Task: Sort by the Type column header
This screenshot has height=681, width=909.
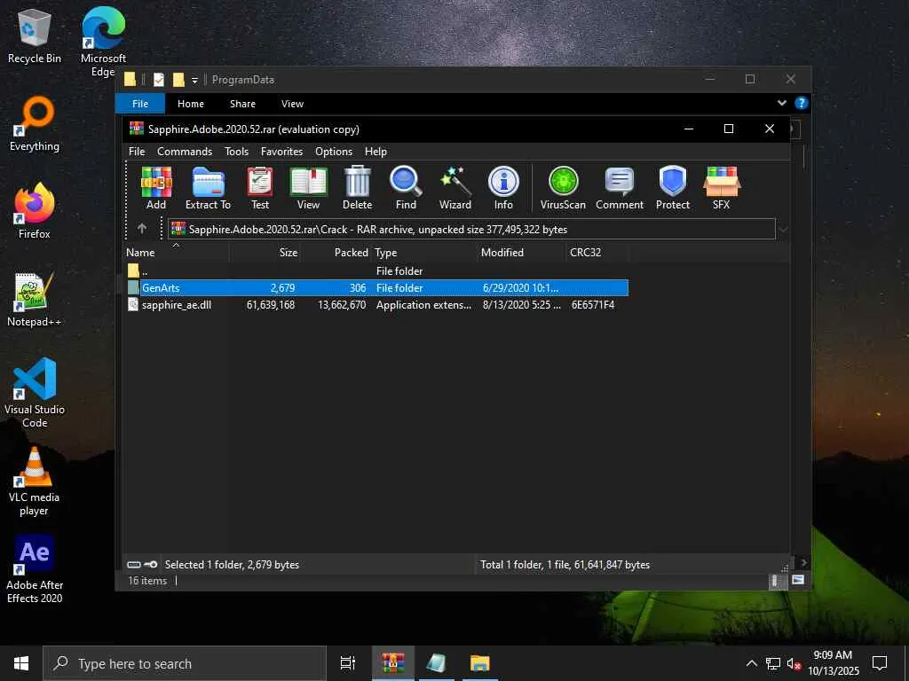Action: coord(424,253)
